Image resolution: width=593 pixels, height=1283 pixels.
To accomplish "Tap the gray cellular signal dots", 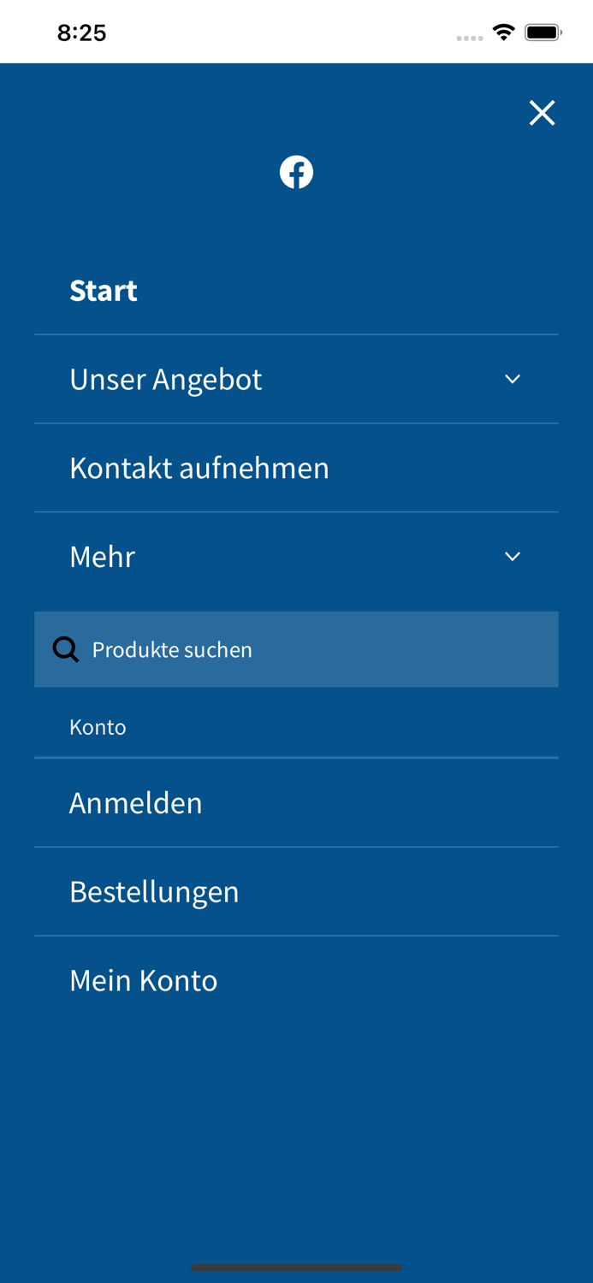I will tap(470, 35).
